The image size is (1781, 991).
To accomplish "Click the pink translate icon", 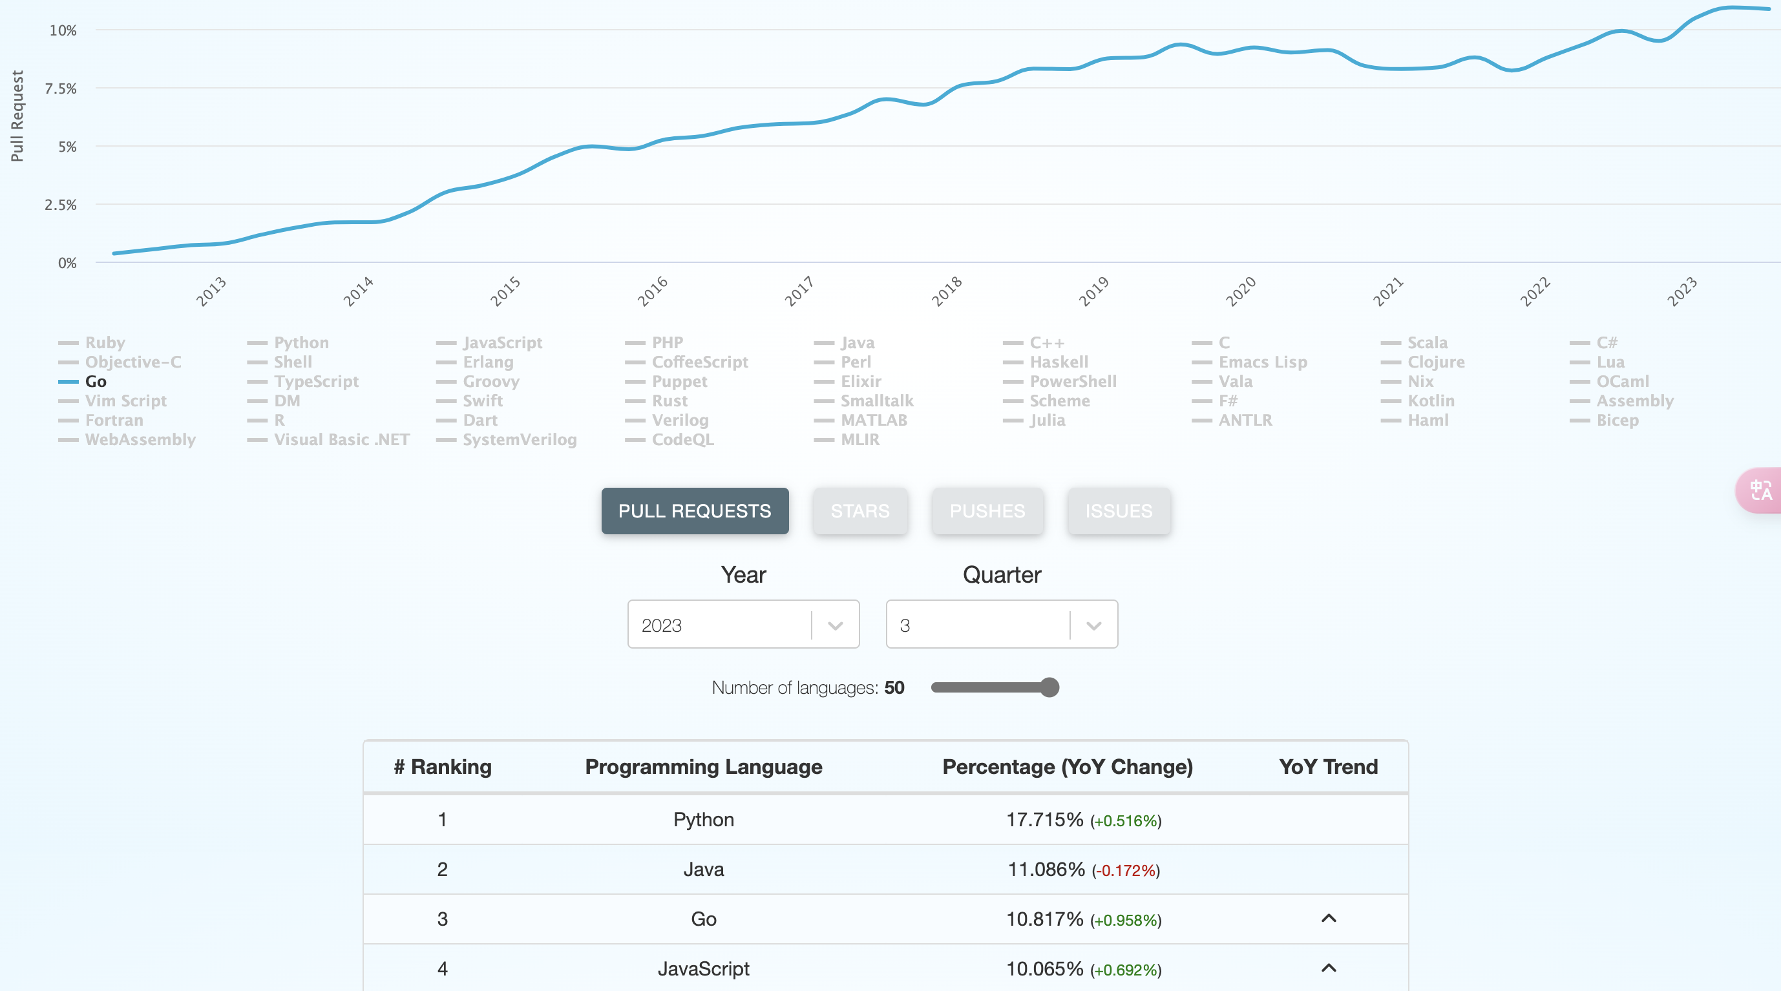I will click(1760, 491).
